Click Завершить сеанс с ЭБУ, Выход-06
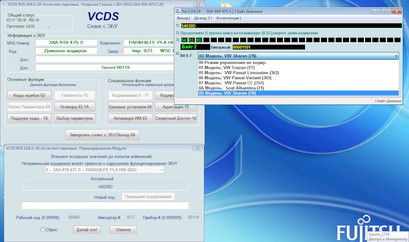Viewport: 409px width, 242px height. tap(102, 135)
